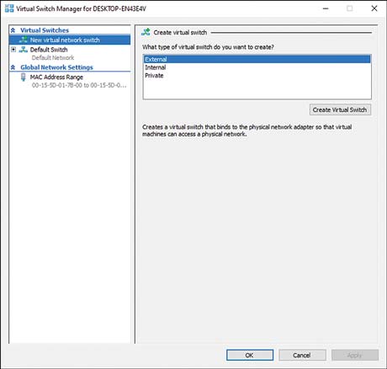Click the Virtual Switch Manager title bar icon
Viewport: 387px width, 369px height.
click(9, 8)
